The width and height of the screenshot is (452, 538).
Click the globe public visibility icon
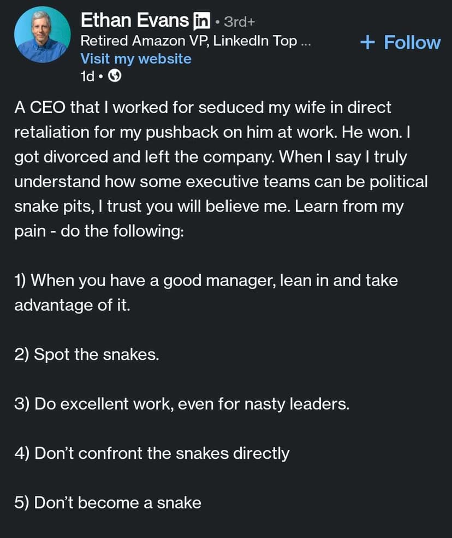[115, 76]
